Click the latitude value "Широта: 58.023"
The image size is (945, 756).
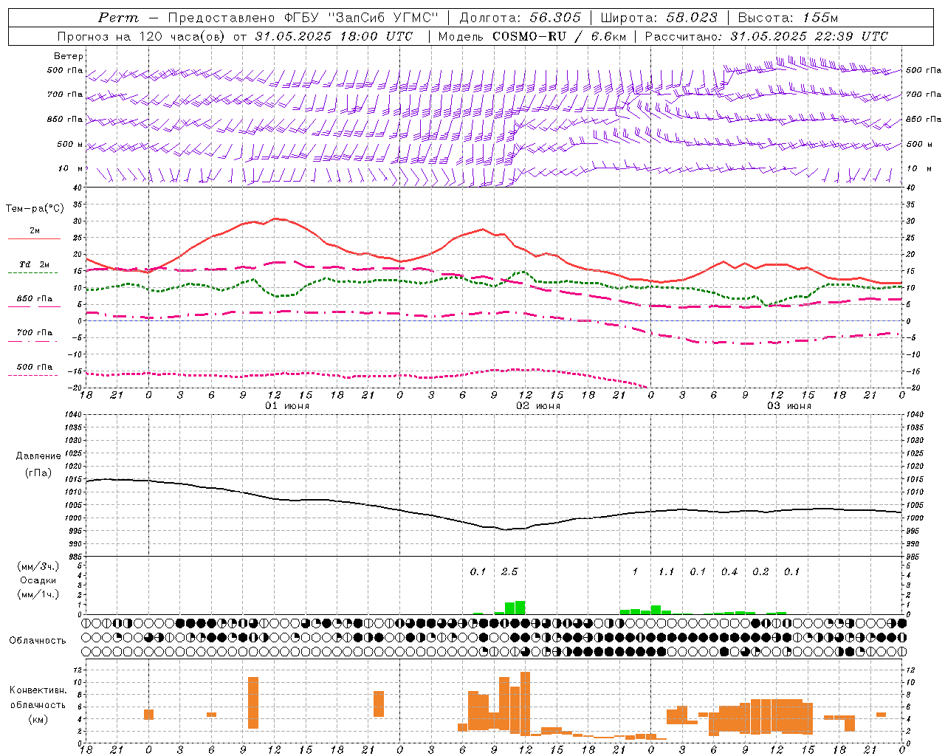coord(659,18)
